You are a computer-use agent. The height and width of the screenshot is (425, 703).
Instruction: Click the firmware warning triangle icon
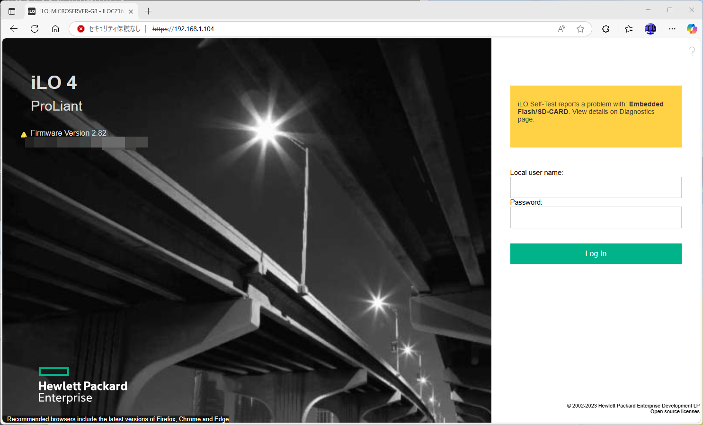pyautogui.click(x=24, y=134)
